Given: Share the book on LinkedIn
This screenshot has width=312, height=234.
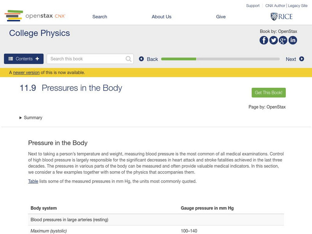Looking at the screenshot, I should tap(292, 40).
